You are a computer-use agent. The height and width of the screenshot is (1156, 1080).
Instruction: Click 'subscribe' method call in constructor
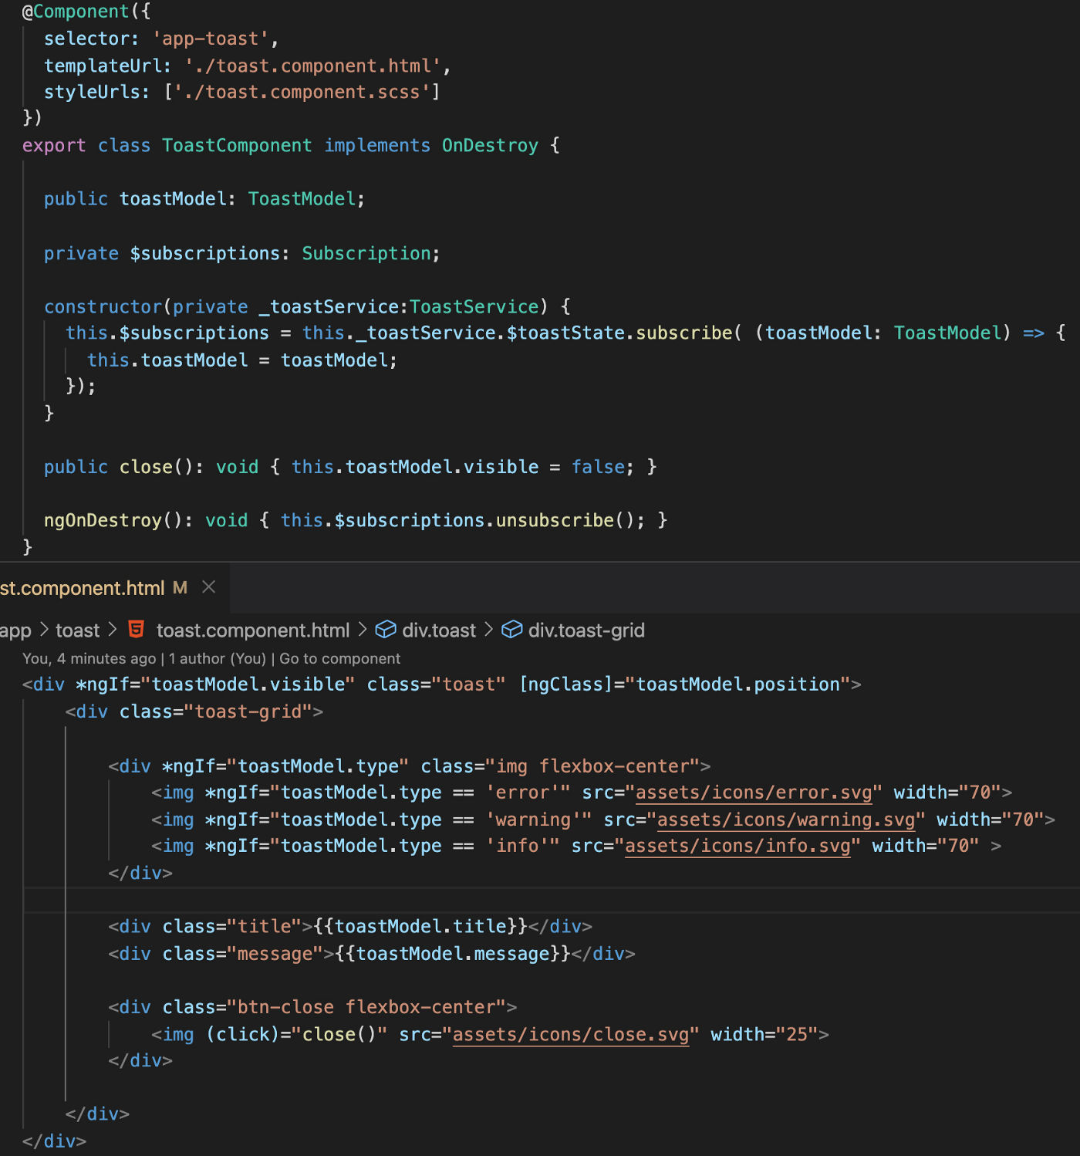[683, 333]
